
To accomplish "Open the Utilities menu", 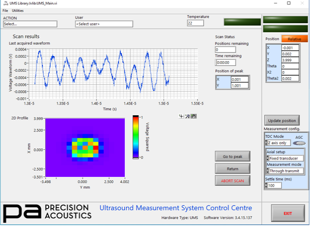I will [18, 10].
